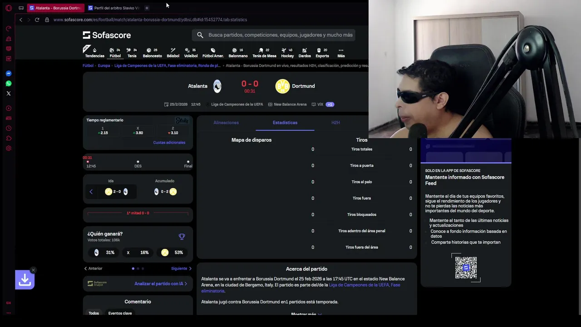Viewport: 581px width, 327px height.
Task: Follow the Europa breadcrumb link
Action: coord(104,65)
